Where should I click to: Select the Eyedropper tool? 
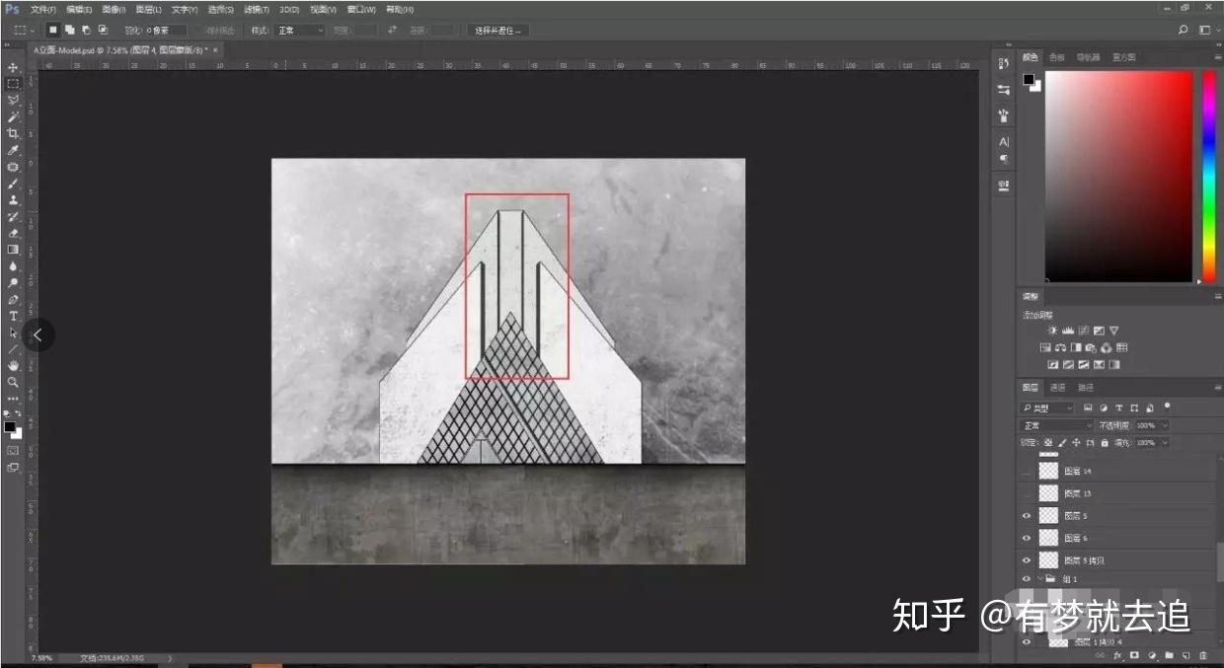click(13, 150)
